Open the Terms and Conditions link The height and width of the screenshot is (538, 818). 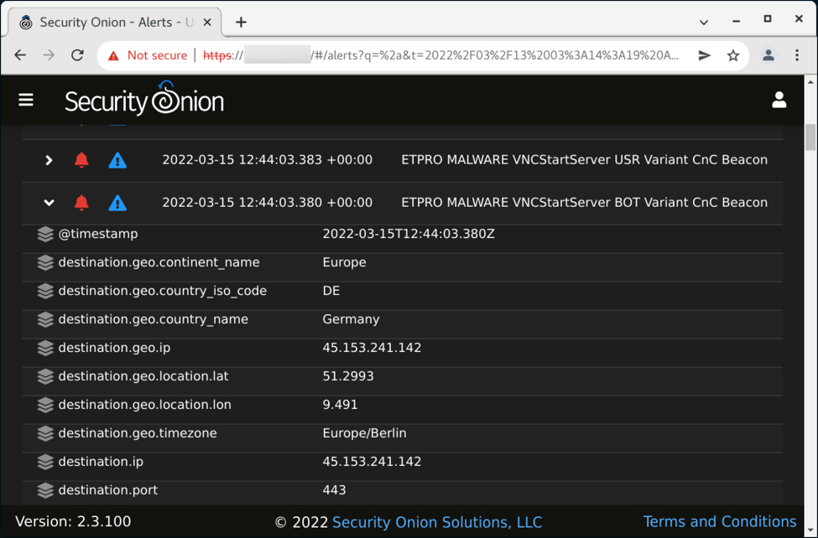tap(719, 521)
